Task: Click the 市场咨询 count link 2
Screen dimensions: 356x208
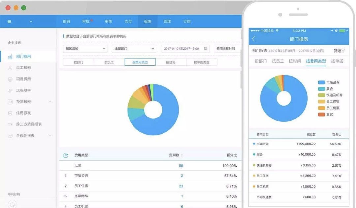Action: (x=182, y=176)
